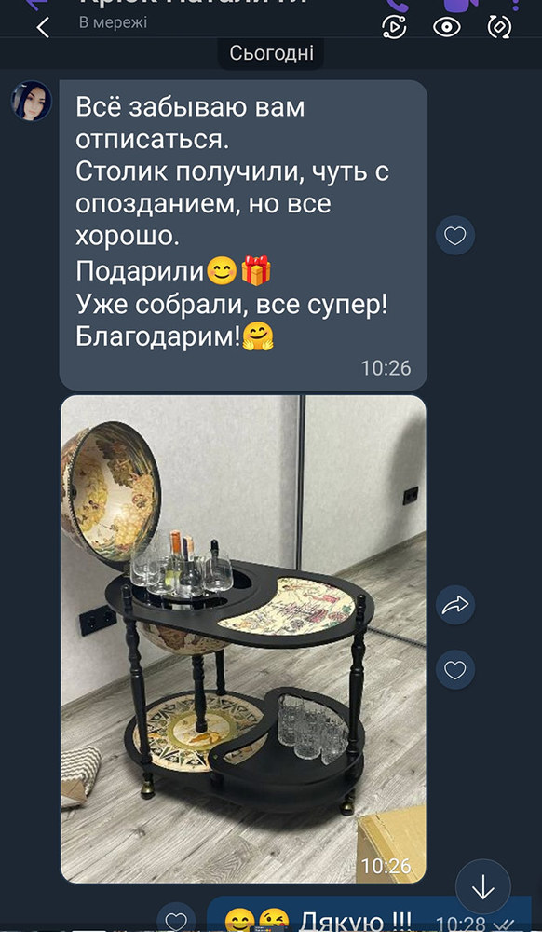This screenshot has height=932, width=542.
Task: Open the media playback icon in header
Action: 395,27
